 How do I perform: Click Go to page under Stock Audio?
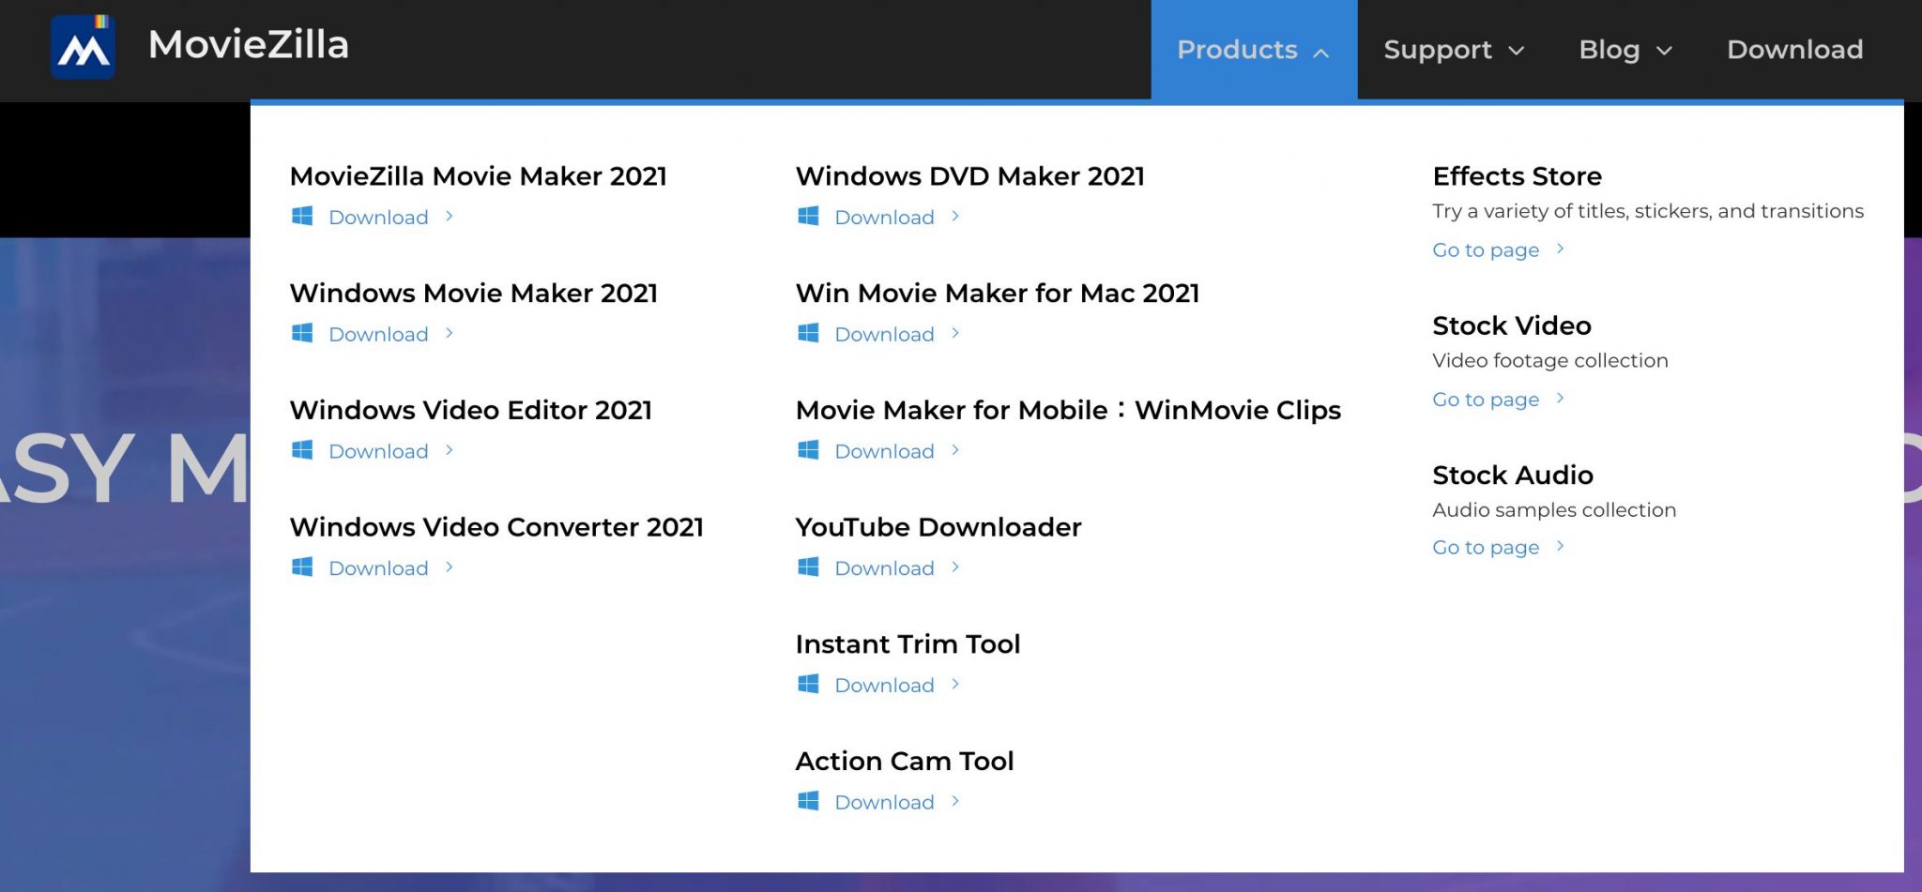[x=1485, y=547]
